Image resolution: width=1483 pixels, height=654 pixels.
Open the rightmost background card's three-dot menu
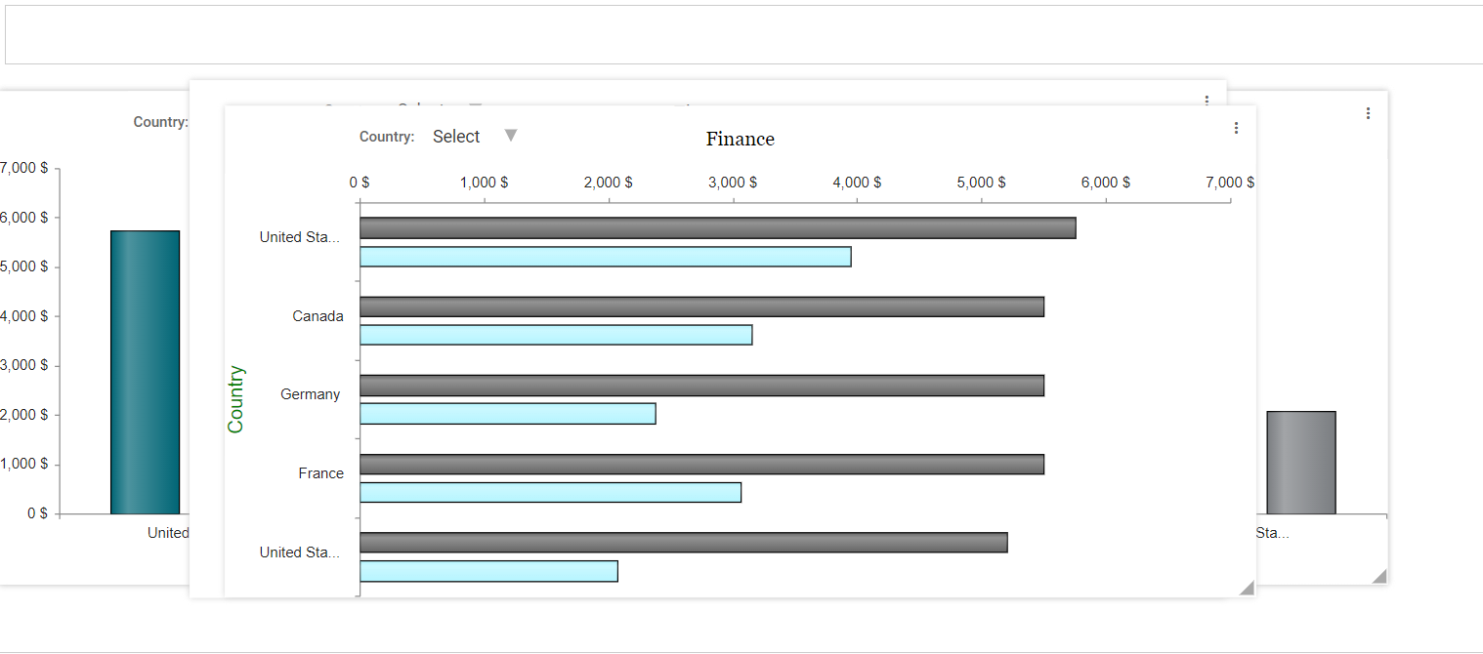(x=1368, y=113)
